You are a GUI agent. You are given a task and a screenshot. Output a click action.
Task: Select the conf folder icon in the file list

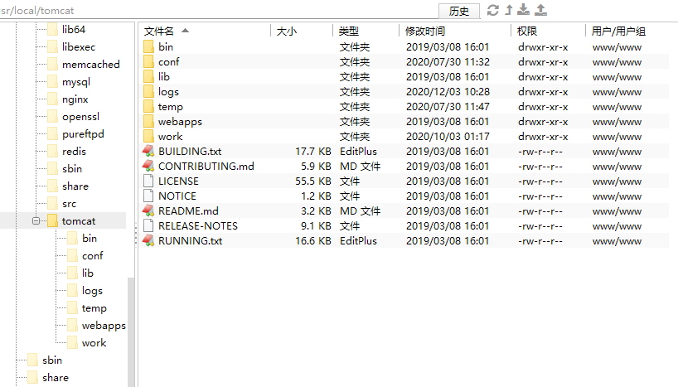(x=148, y=62)
